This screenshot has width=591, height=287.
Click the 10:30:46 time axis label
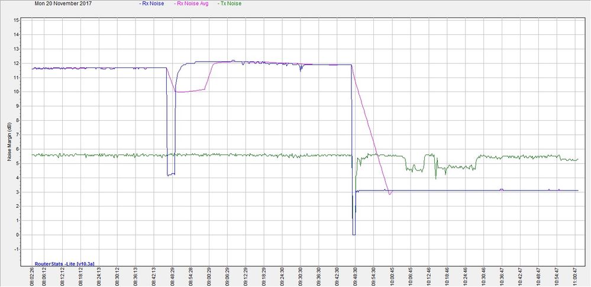483,275
